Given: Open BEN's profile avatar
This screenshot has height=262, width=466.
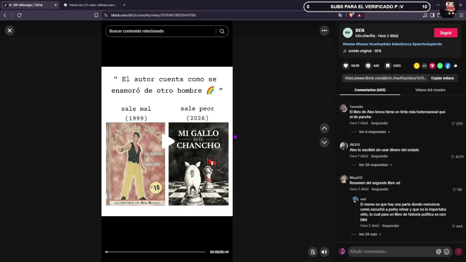Looking at the screenshot, I should point(348,33).
